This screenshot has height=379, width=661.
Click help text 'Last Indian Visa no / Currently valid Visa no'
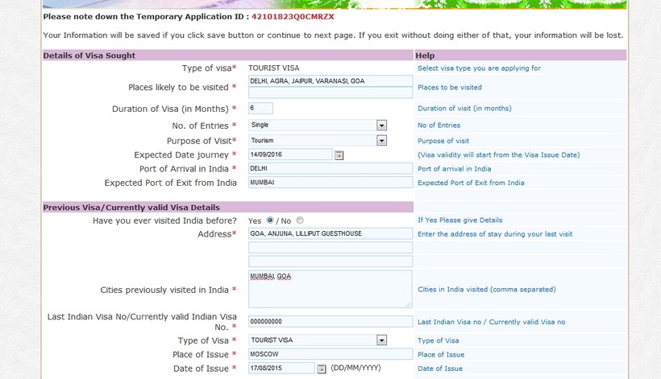(491, 322)
